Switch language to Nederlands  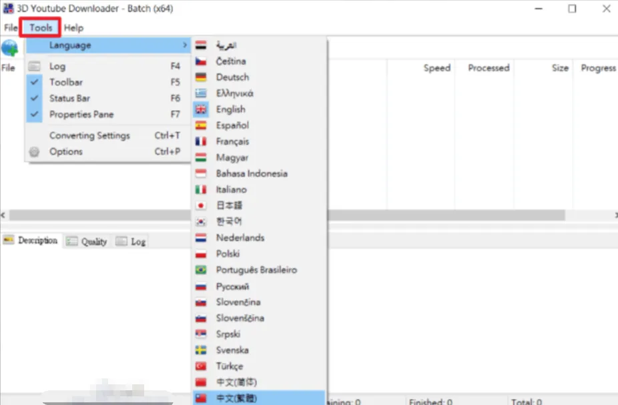260,238
